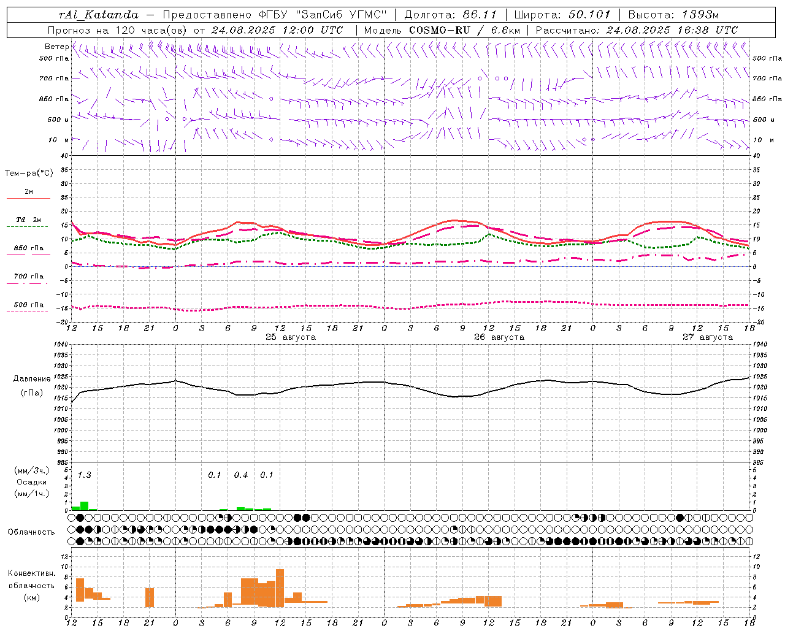This screenshot has height=628, width=785.
Task: Select forecast start time 24.08.2025 12:00 UTC
Action: click(x=277, y=30)
